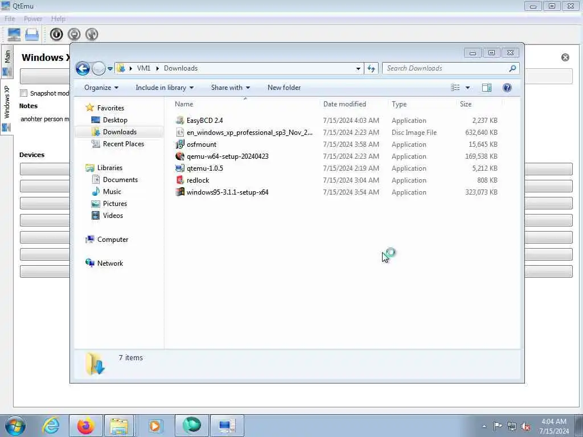Open Explorer help icon
583x437 pixels.
tap(507, 88)
